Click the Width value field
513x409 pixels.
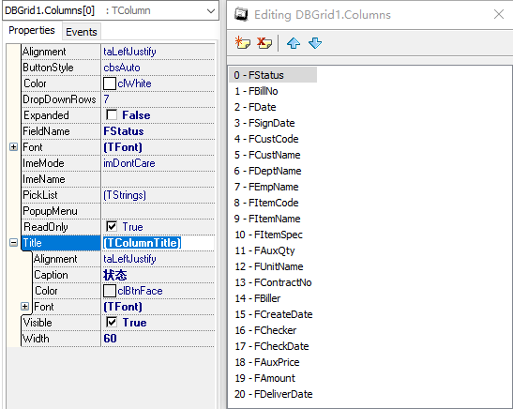158,339
